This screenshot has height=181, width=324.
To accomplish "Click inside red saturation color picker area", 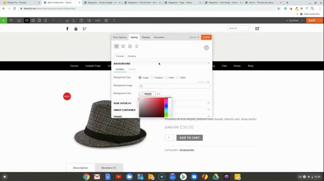I will [x=152, y=107].
